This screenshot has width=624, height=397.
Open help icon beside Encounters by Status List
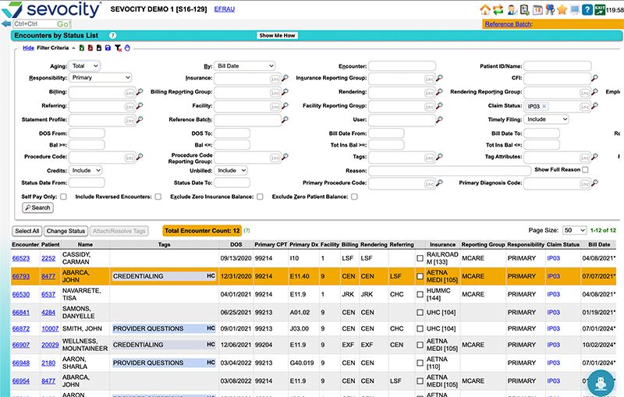click(x=112, y=35)
